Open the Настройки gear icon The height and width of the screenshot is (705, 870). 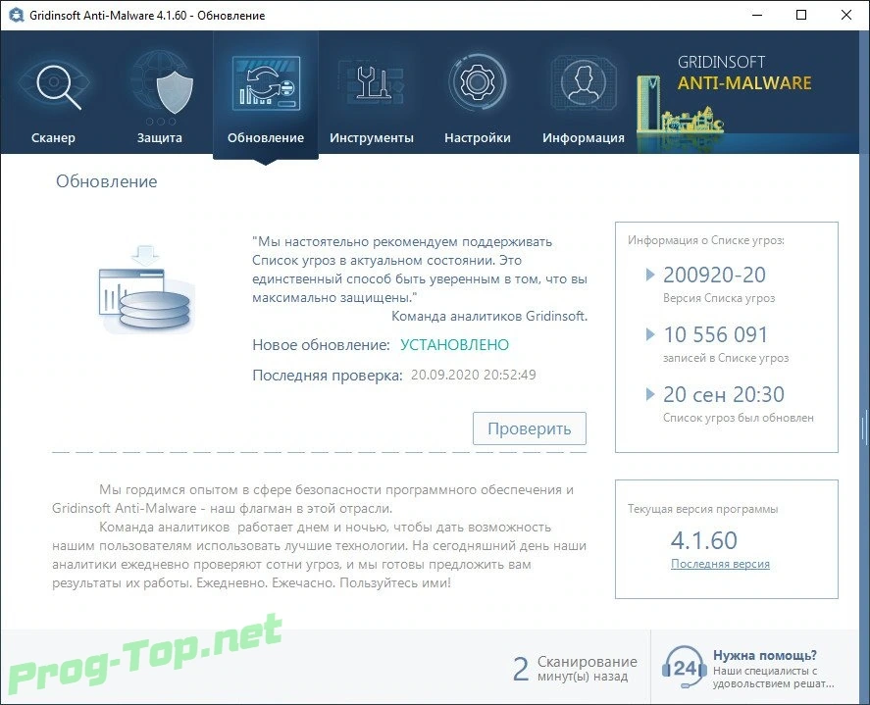tap(477, 82)
